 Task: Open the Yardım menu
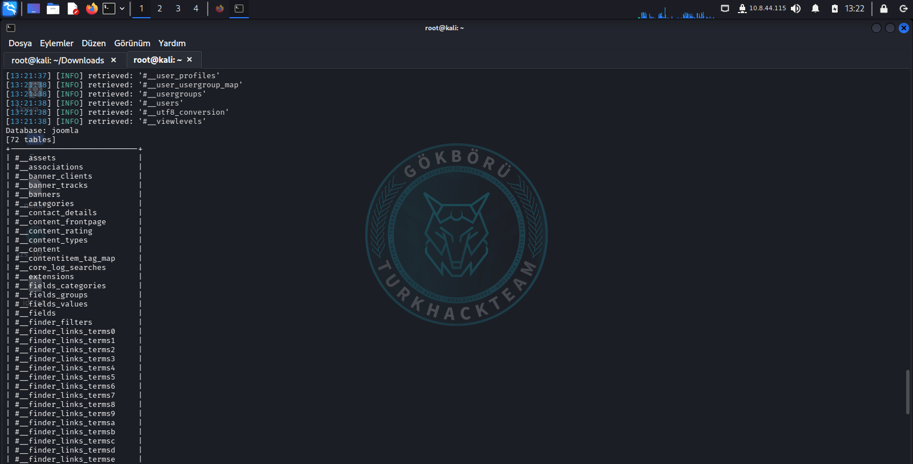click(172, 43)
